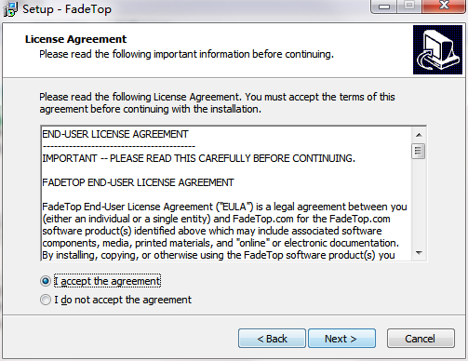The height and width of the screenshot is (361, 468).
Task: Click the 'I accept the agreement' label text
Action: 107,281
